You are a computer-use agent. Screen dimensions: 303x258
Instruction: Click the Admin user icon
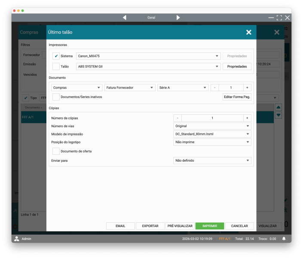click(17, 239)
